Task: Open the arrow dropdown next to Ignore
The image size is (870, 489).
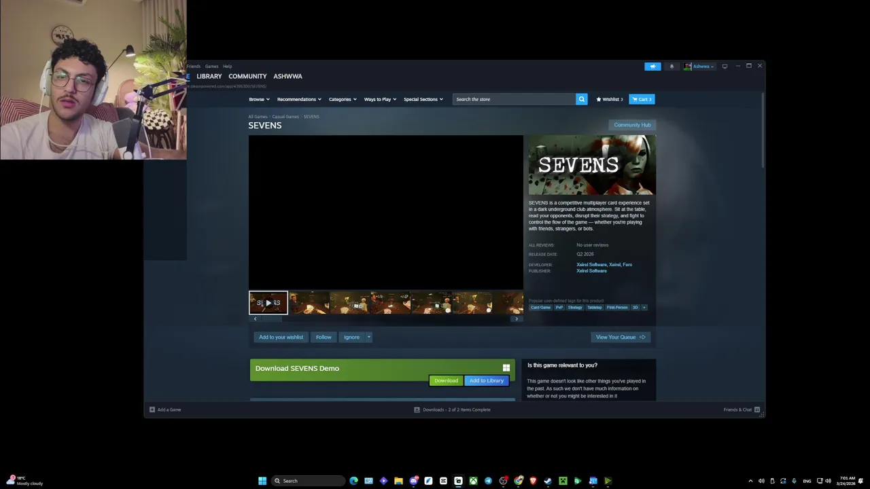Action: pos(369,337)
